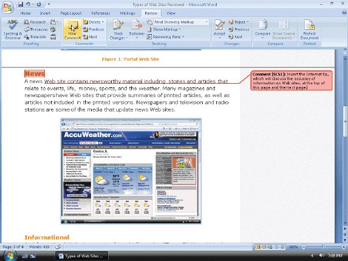This screenshot has width=348, height=261.
Task: Click the News heading
Action: 35,73
